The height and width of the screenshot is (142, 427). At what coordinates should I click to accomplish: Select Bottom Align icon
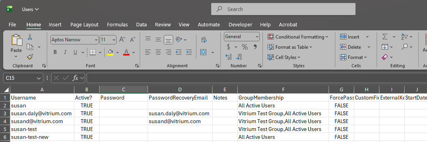click(x=168, y=40)
